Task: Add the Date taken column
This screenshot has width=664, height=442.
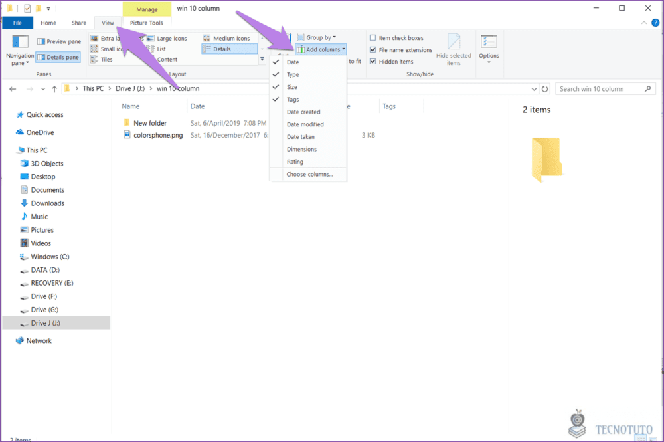Action: (x=308, y=136)
